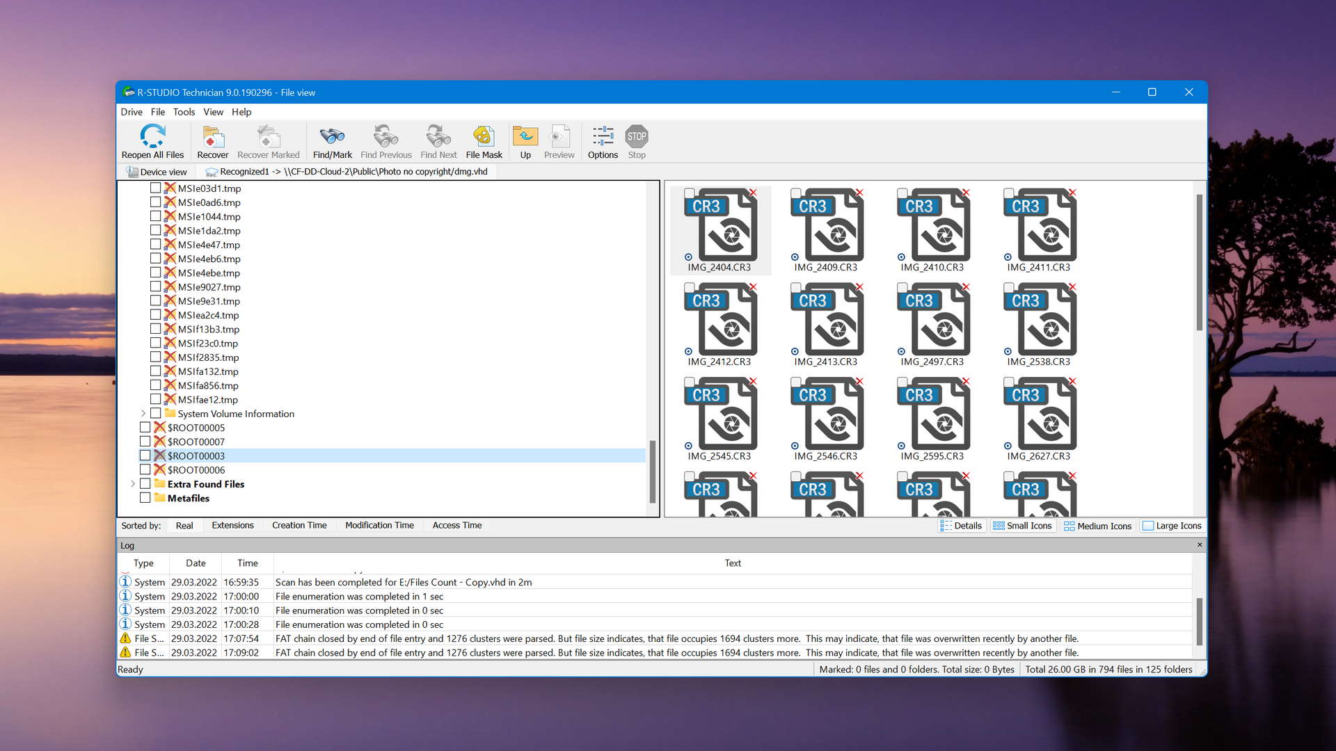Viewport: 1336px width, 751px height.
Task: Select the 17:07:54 FAT chain warning log row
Action: point(654,638)
